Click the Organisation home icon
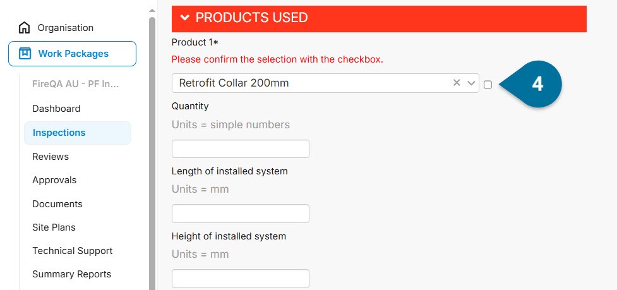 (25, 28)
